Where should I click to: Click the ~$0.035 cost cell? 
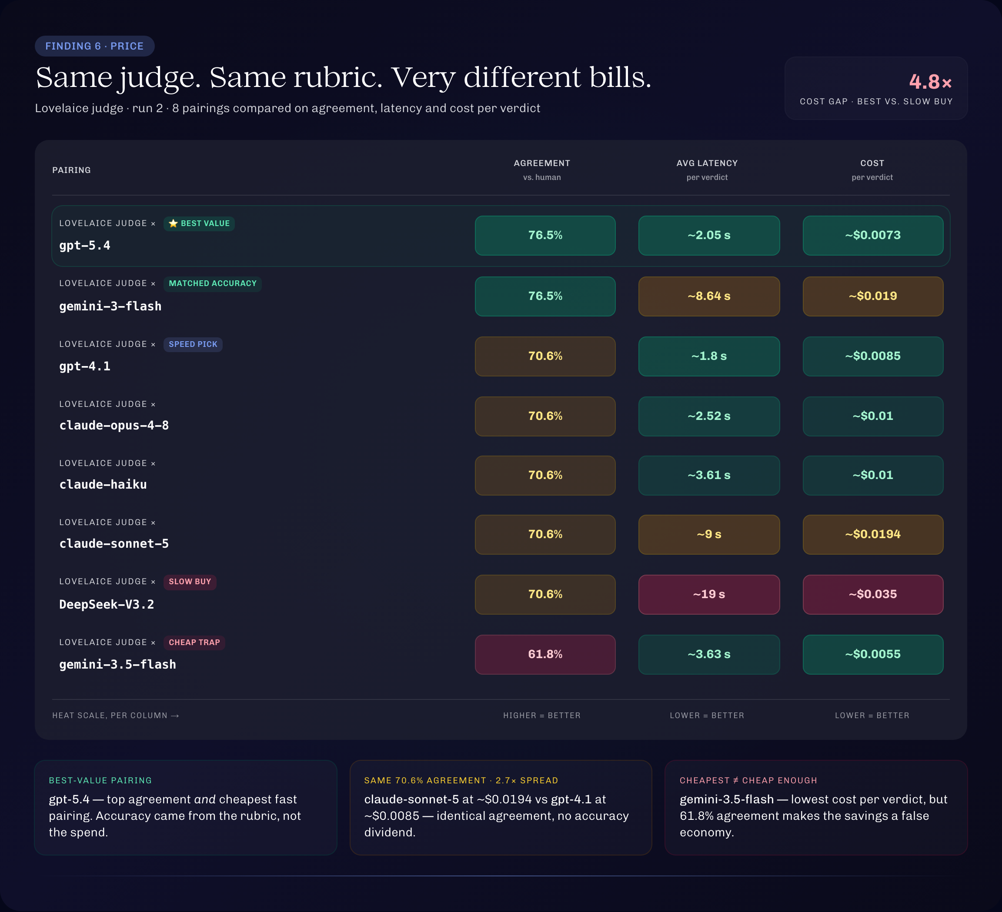pos(873,595)
